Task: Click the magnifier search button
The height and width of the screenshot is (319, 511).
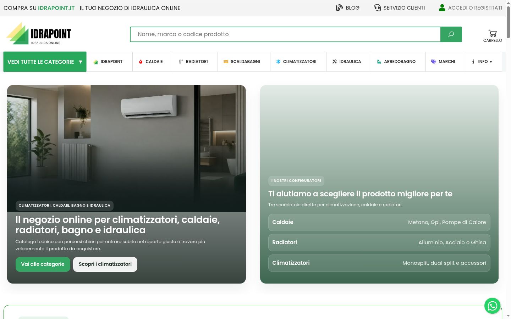Action: 451,34
